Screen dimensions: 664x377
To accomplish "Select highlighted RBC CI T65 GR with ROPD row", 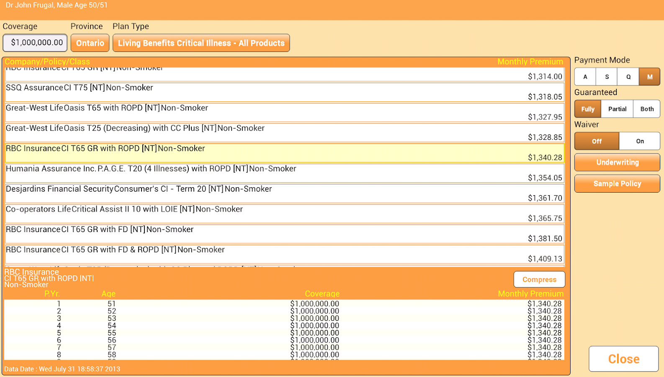I will (x=285, y=153).
